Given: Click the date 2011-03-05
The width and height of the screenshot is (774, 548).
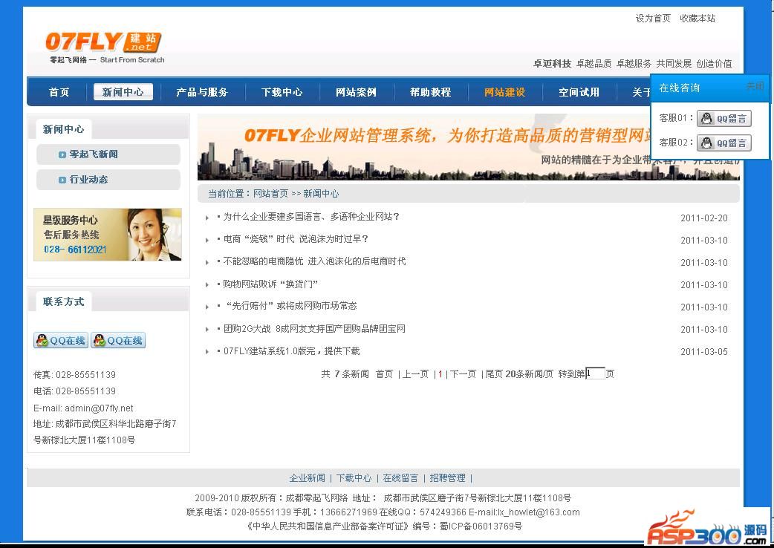Looking at the screenshot, I should click(x=704, y=352).
